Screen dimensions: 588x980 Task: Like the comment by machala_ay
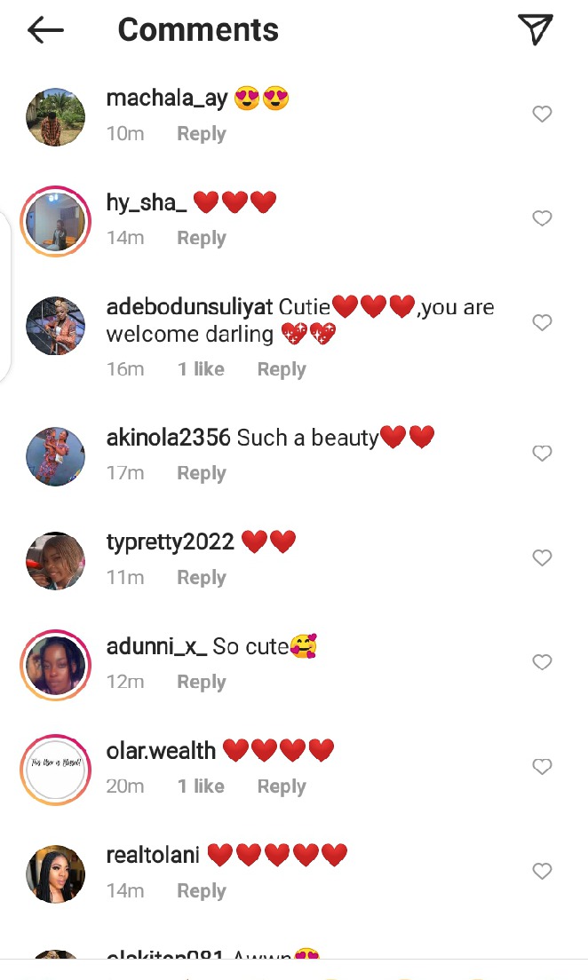point(542,114)
